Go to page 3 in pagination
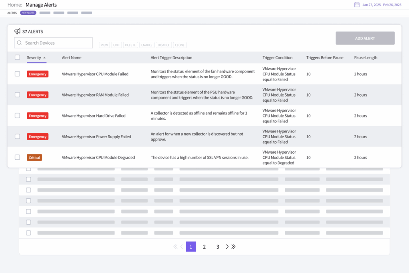409x273 pixels. 218,247
